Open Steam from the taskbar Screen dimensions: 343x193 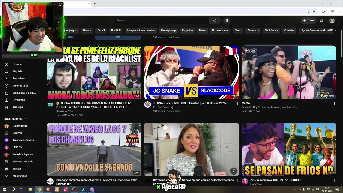pos(83,190)
